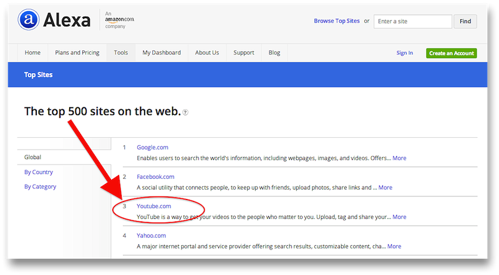This screenshot has height=275, width=499.
Task: Open the Browse Top Sites link
Action: [337, 21]
